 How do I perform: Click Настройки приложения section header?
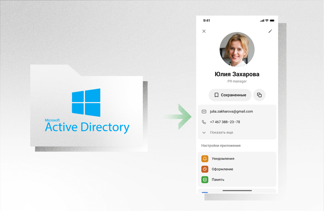pyautogui.click(x=221, y=145)
